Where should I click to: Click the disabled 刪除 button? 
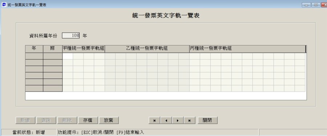(x=67, y=120)
